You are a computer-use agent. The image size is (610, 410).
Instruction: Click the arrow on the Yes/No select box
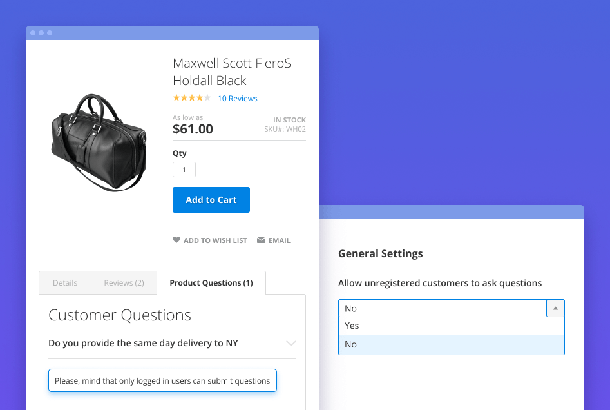pyautogui.click(x=555, y=308)
